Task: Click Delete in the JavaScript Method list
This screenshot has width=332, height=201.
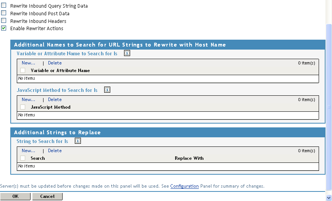Action: point(55,100)
